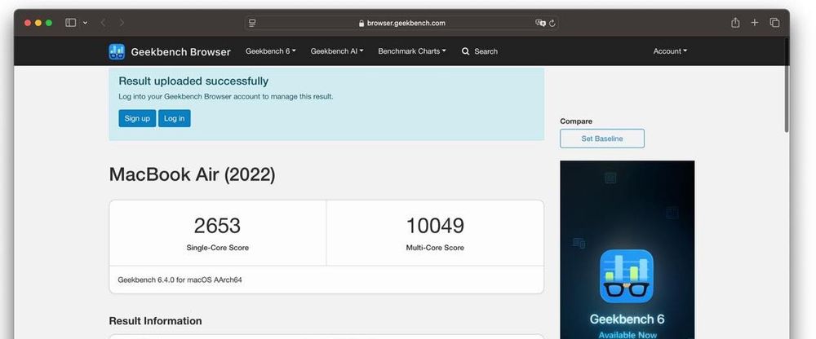
Task: Reload the page with refresh icon
Action: pos(552,23)
